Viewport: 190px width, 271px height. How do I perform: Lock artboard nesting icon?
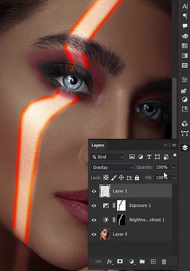click(x=129, y=178)
